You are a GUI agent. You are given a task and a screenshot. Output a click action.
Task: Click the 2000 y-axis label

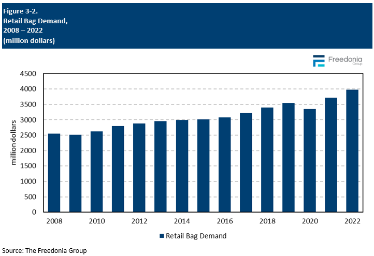point(28,150)
